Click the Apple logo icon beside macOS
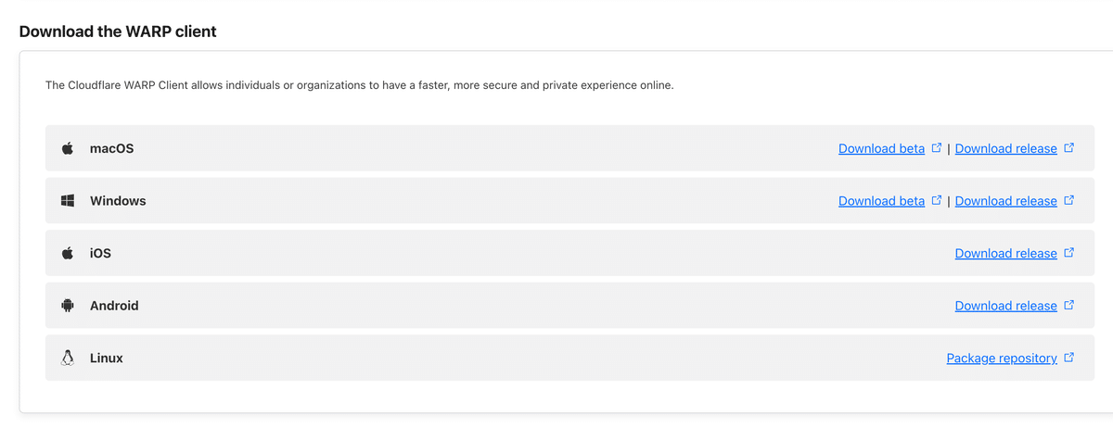1113x428 pixels. pyautogui.click(x=68, y=148)
